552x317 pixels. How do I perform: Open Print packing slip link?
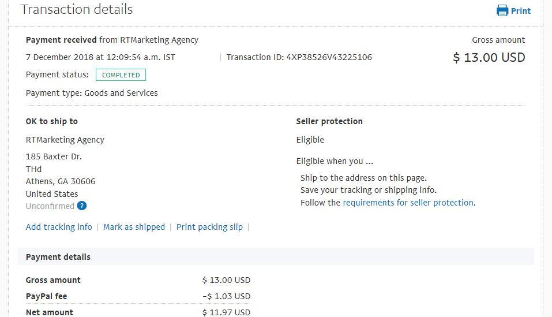tap(209, 227)
